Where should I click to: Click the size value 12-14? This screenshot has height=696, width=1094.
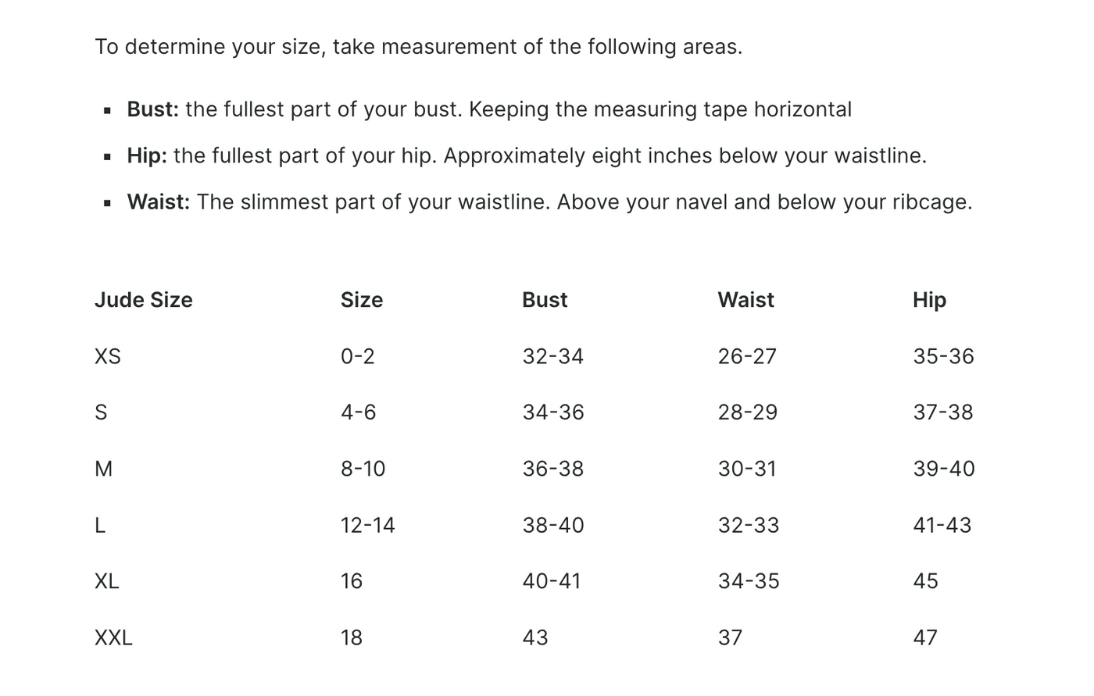pyautogui.click(x=368, y=525)
